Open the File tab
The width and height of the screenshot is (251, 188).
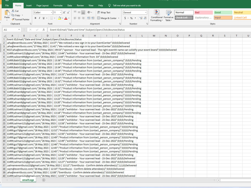[7, 6]
